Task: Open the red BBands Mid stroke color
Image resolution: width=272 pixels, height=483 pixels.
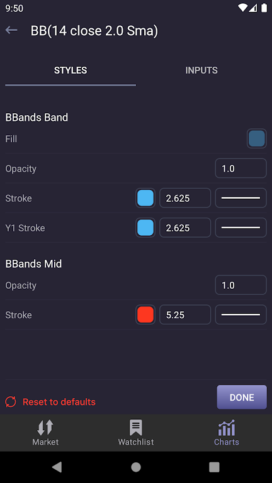Action: point(145,314)
